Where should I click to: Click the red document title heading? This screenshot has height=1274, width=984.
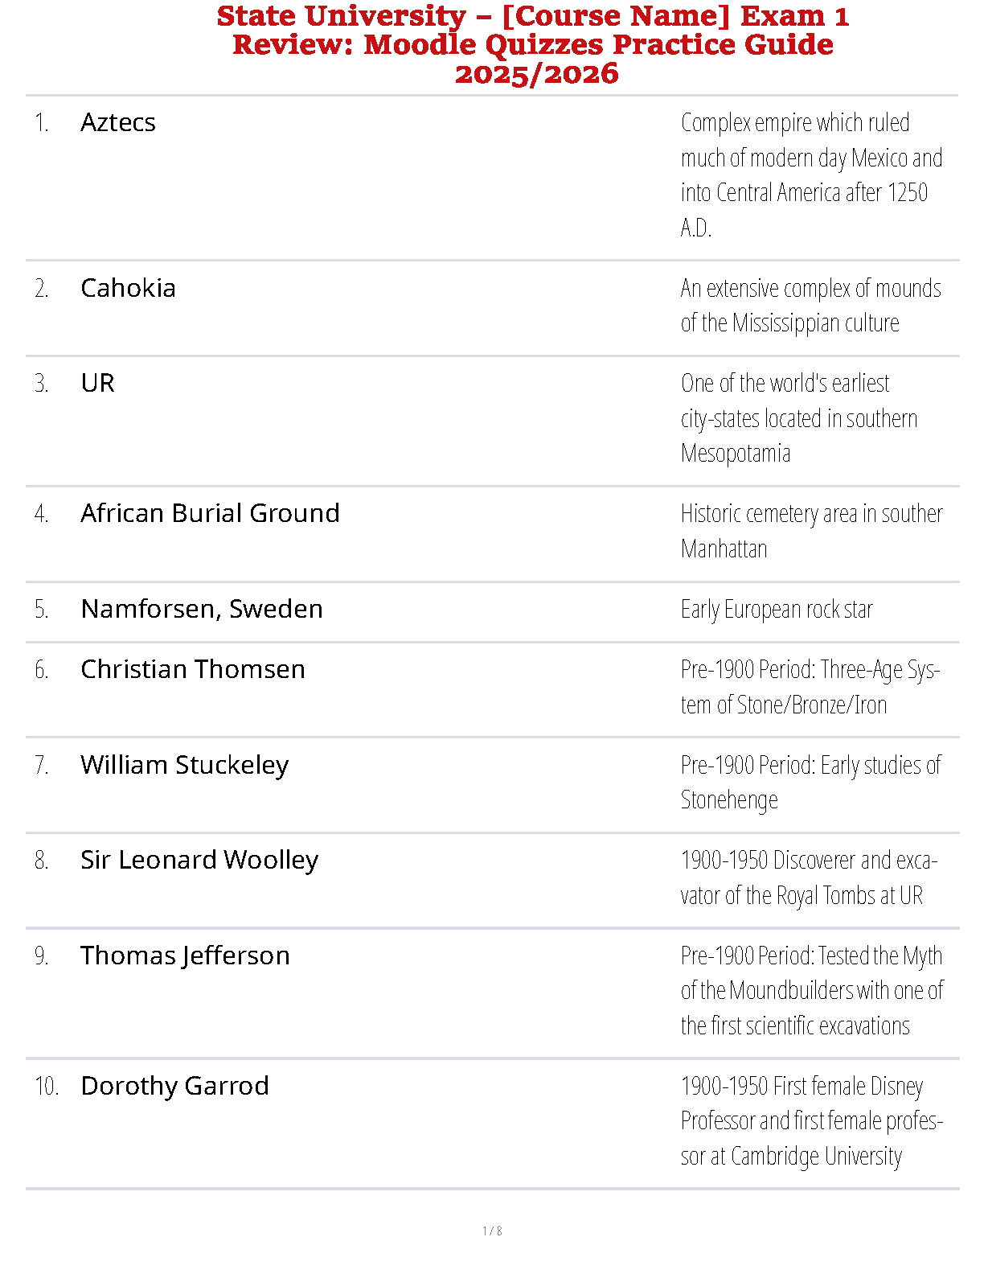533,45
